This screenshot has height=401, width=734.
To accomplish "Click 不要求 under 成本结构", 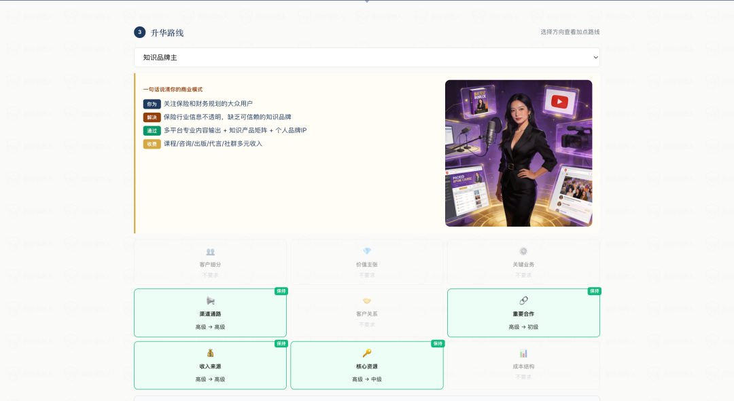I will [523, 377].
